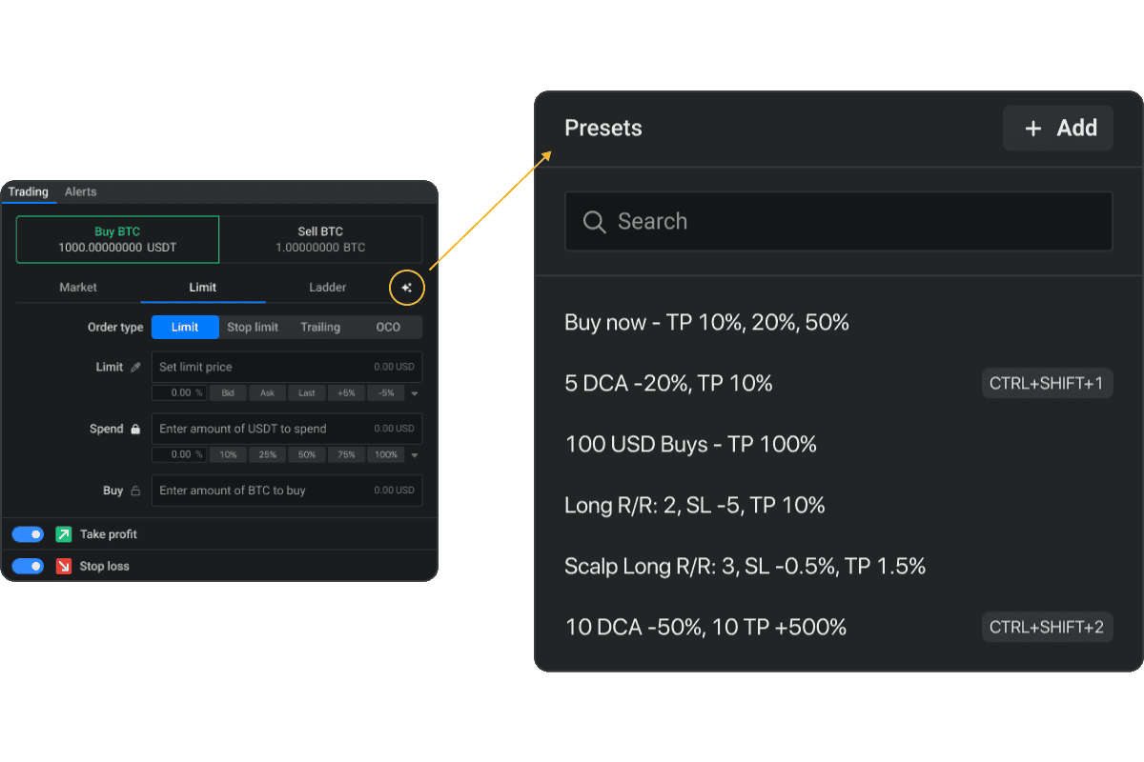Switch to the Alerts tab

[81, 191]
